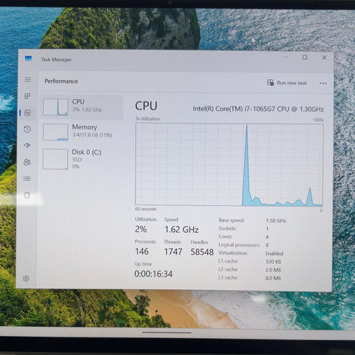Screen dimensions: 355x355
Task: Click the 1.62 GHz speed value
Action: [182, 230]
